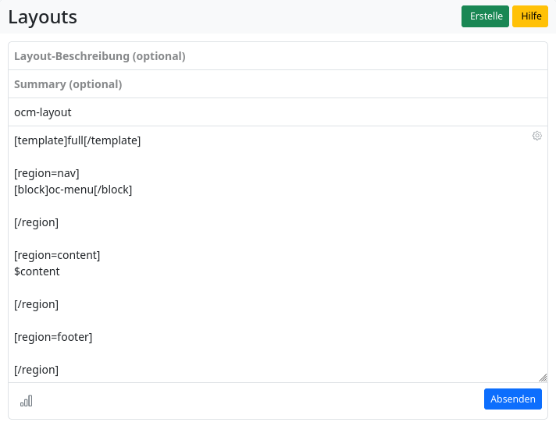Screen dimensions: 556x422
Task: Click the [region=content] line in the editor
Action: tap(57, 255)
